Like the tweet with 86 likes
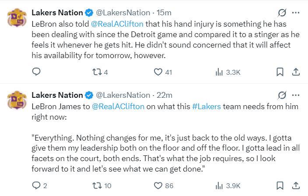 [x=159, y=186]
